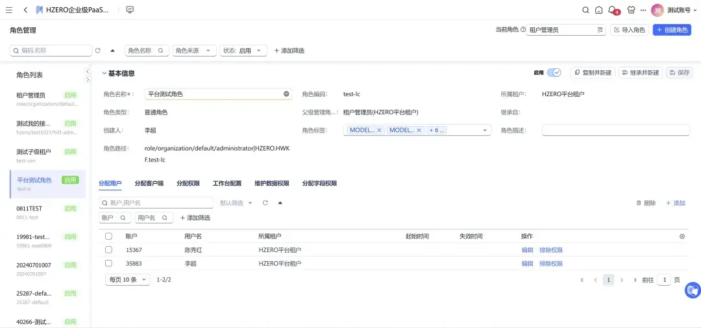Focus the 编码,名称 role search field
Viewport: 701px width, 328px height.
(x=51, y=51)
